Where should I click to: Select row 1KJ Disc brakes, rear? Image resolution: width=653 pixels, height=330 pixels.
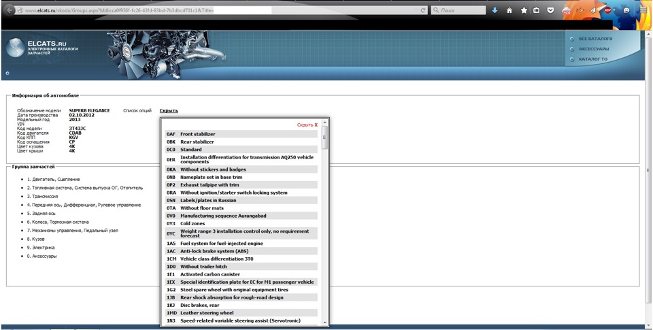[241, 306]
